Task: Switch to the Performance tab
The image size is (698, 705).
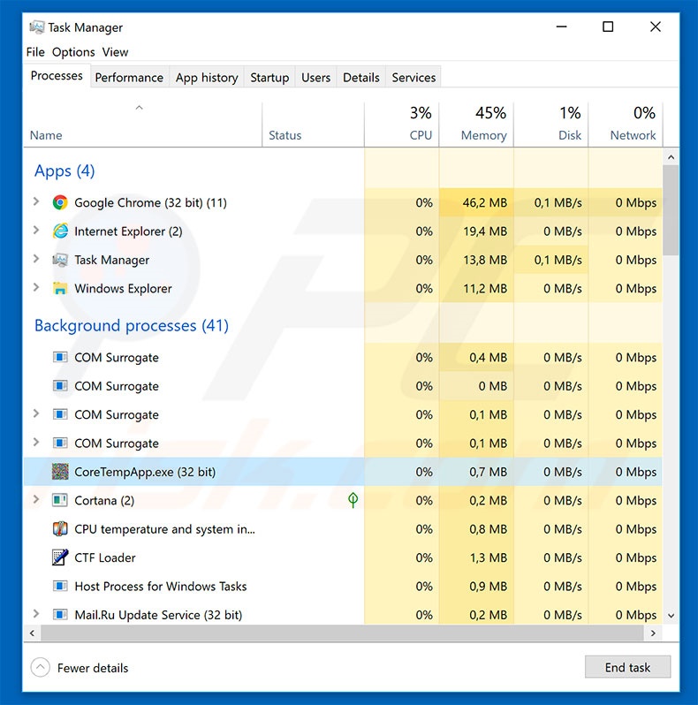Action: tap(129, 78)
